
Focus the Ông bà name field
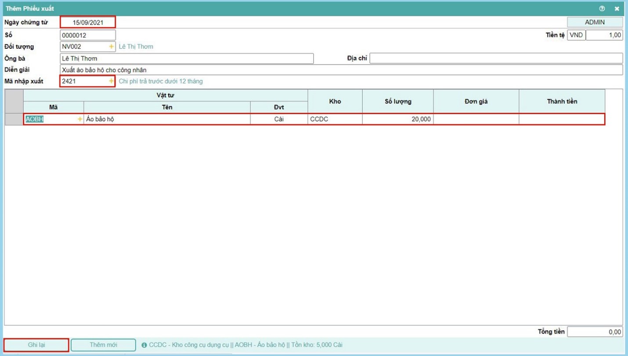pos(187,58)
